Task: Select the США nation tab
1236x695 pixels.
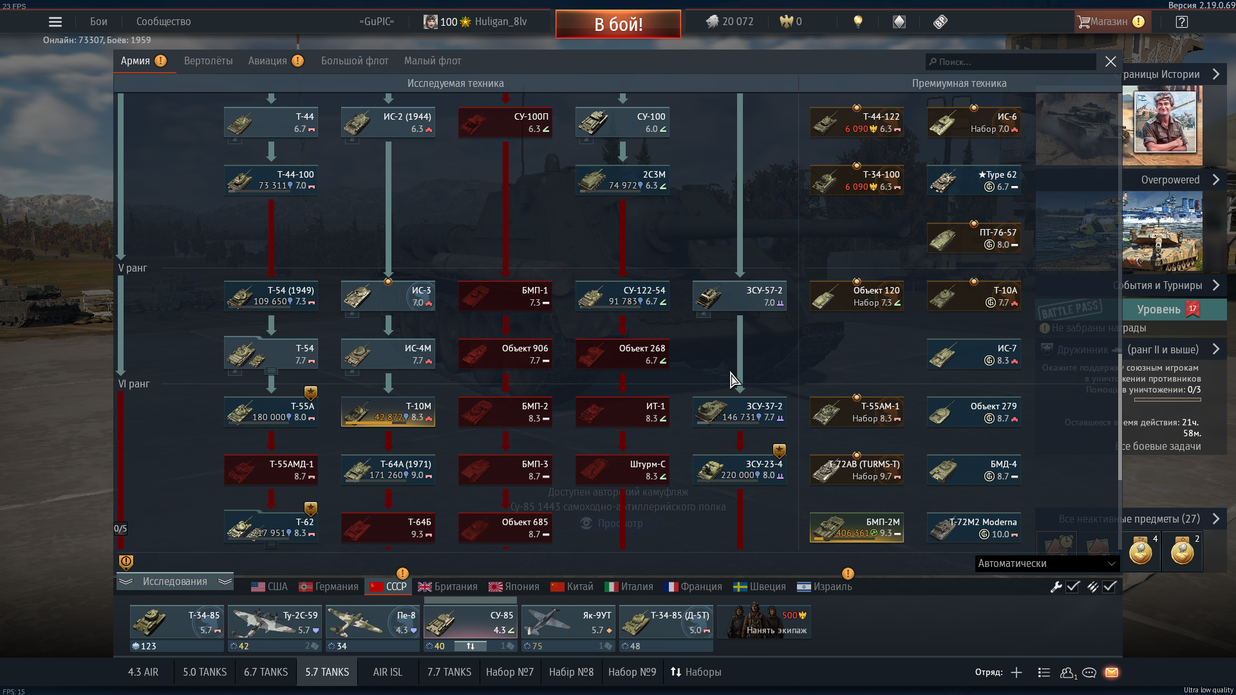Action: pos(269,587)
